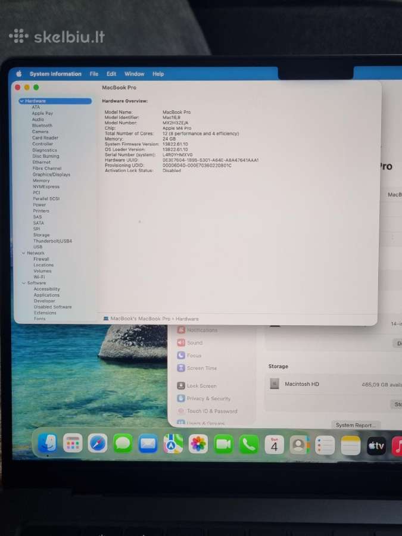This screenshot has height=536, width=402.
Task: Open FaceTime from the Dock
Action: (223, 444)
